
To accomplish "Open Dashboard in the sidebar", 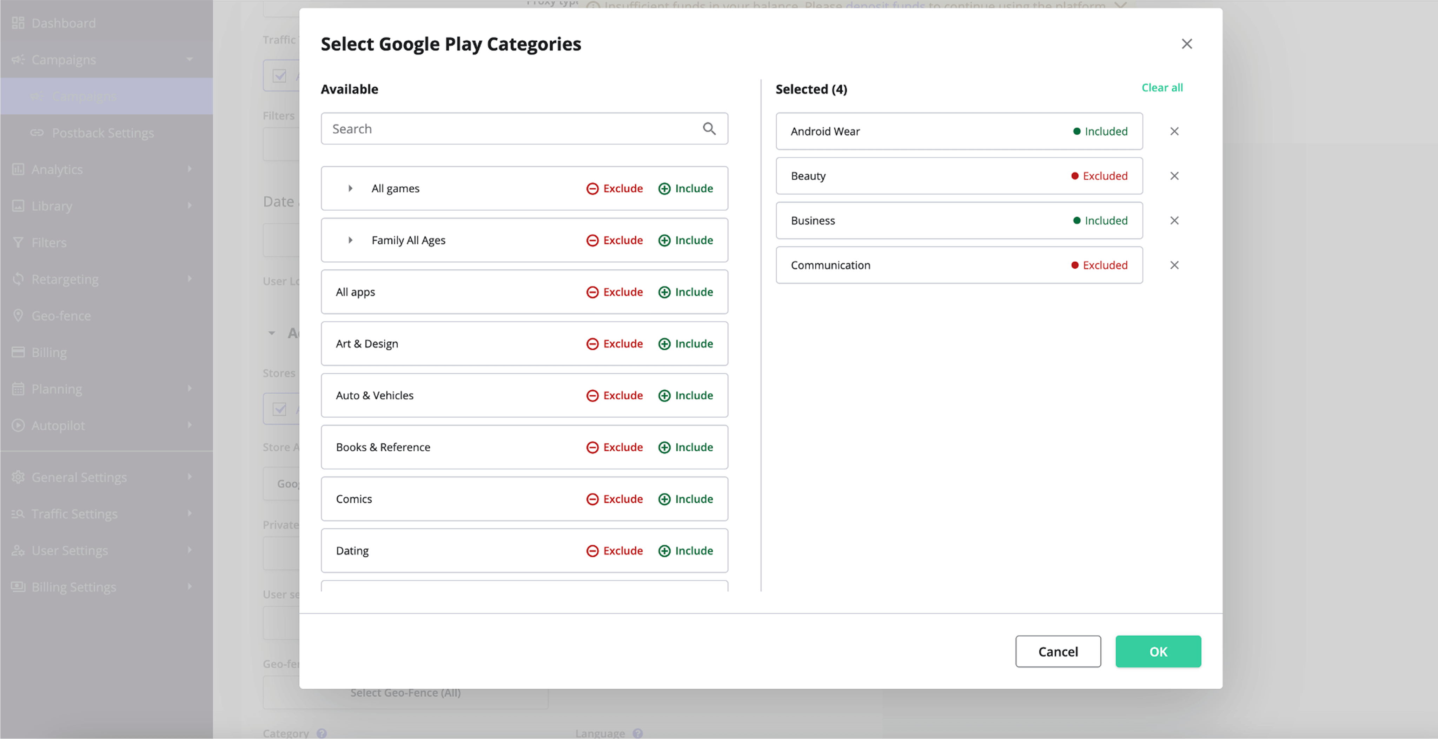I will (x=106, y=23).
